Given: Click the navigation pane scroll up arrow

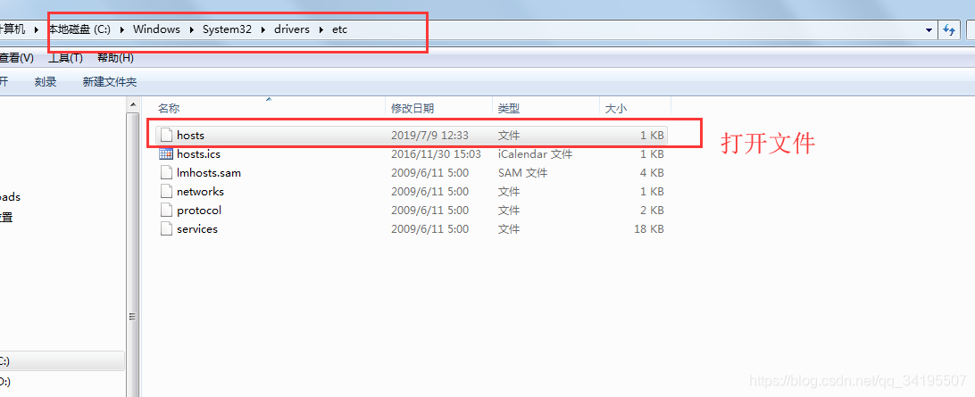Looking at the screenshot, I should pos(132,103).
